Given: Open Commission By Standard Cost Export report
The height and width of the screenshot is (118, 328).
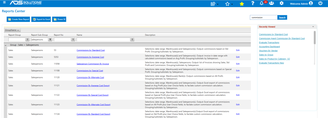Looking at the screenshot, I should [93, 114].
